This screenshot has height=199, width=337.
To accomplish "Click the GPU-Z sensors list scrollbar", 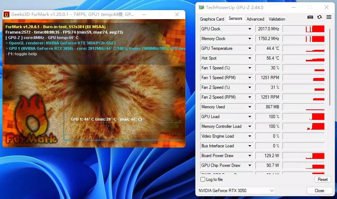I will point(330,67).
